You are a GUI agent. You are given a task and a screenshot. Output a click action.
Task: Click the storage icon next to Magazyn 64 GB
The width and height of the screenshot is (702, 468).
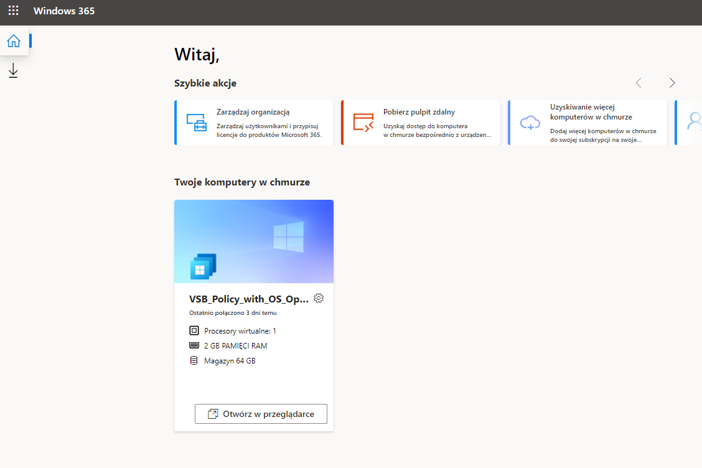(194, 360)
